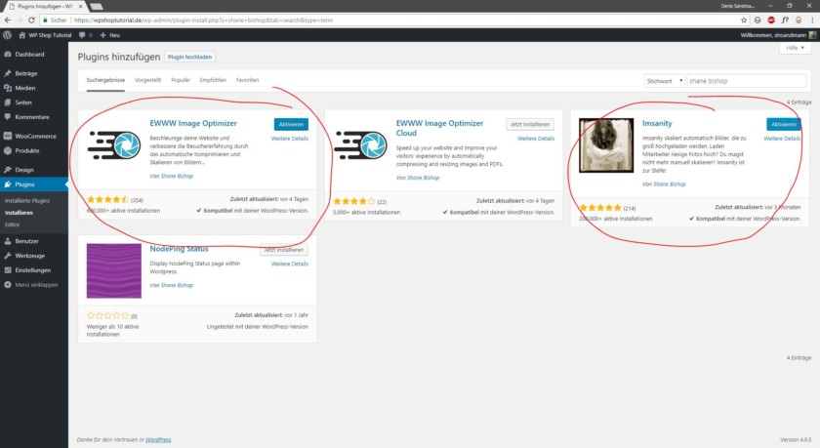This screenshot has height=448, width=820.
Task: Click the browser reload icon
Action: click(x=31, y=19)
